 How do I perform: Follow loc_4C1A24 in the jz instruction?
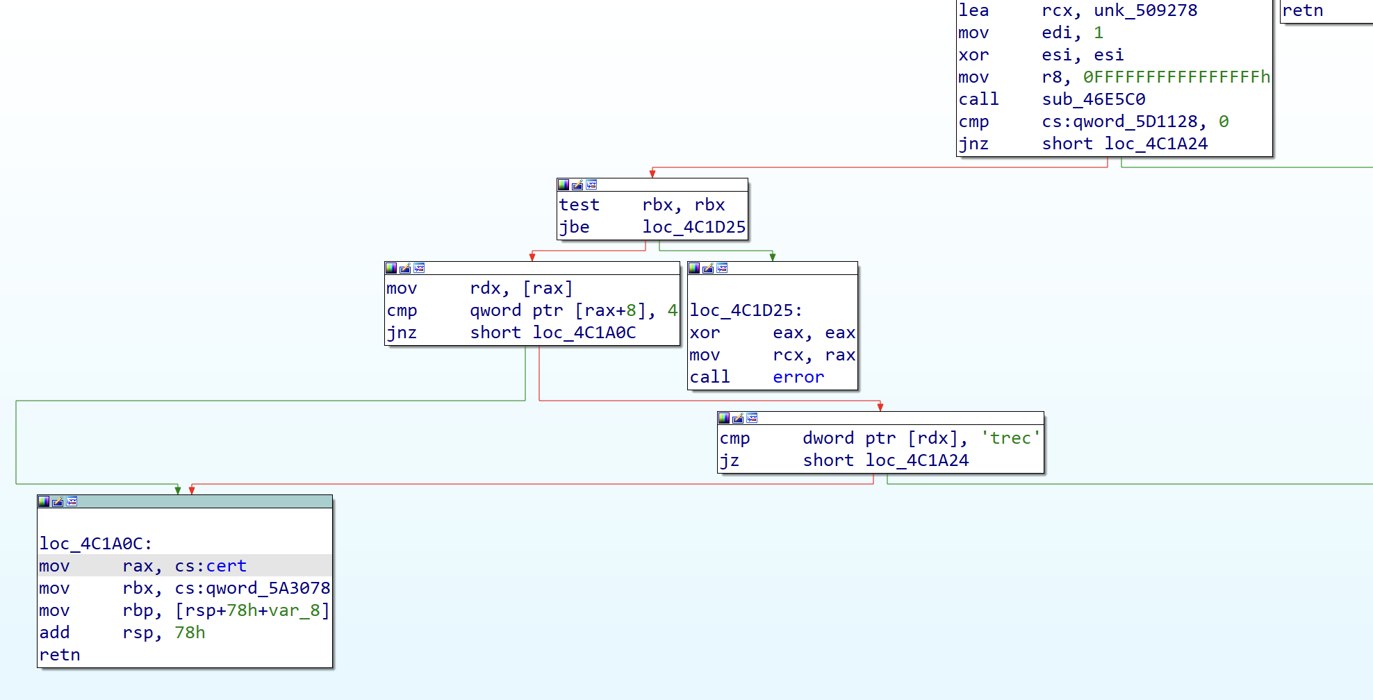[917, 460]
